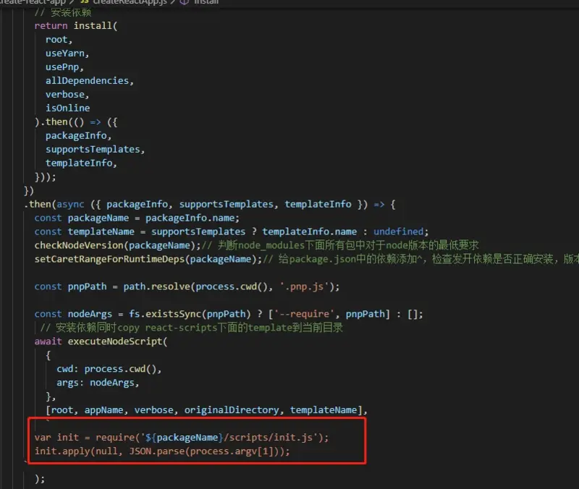579x489 pixels.
Task: Click 'JSON.parse' in the init.apply line
Action: coord(156,451)
